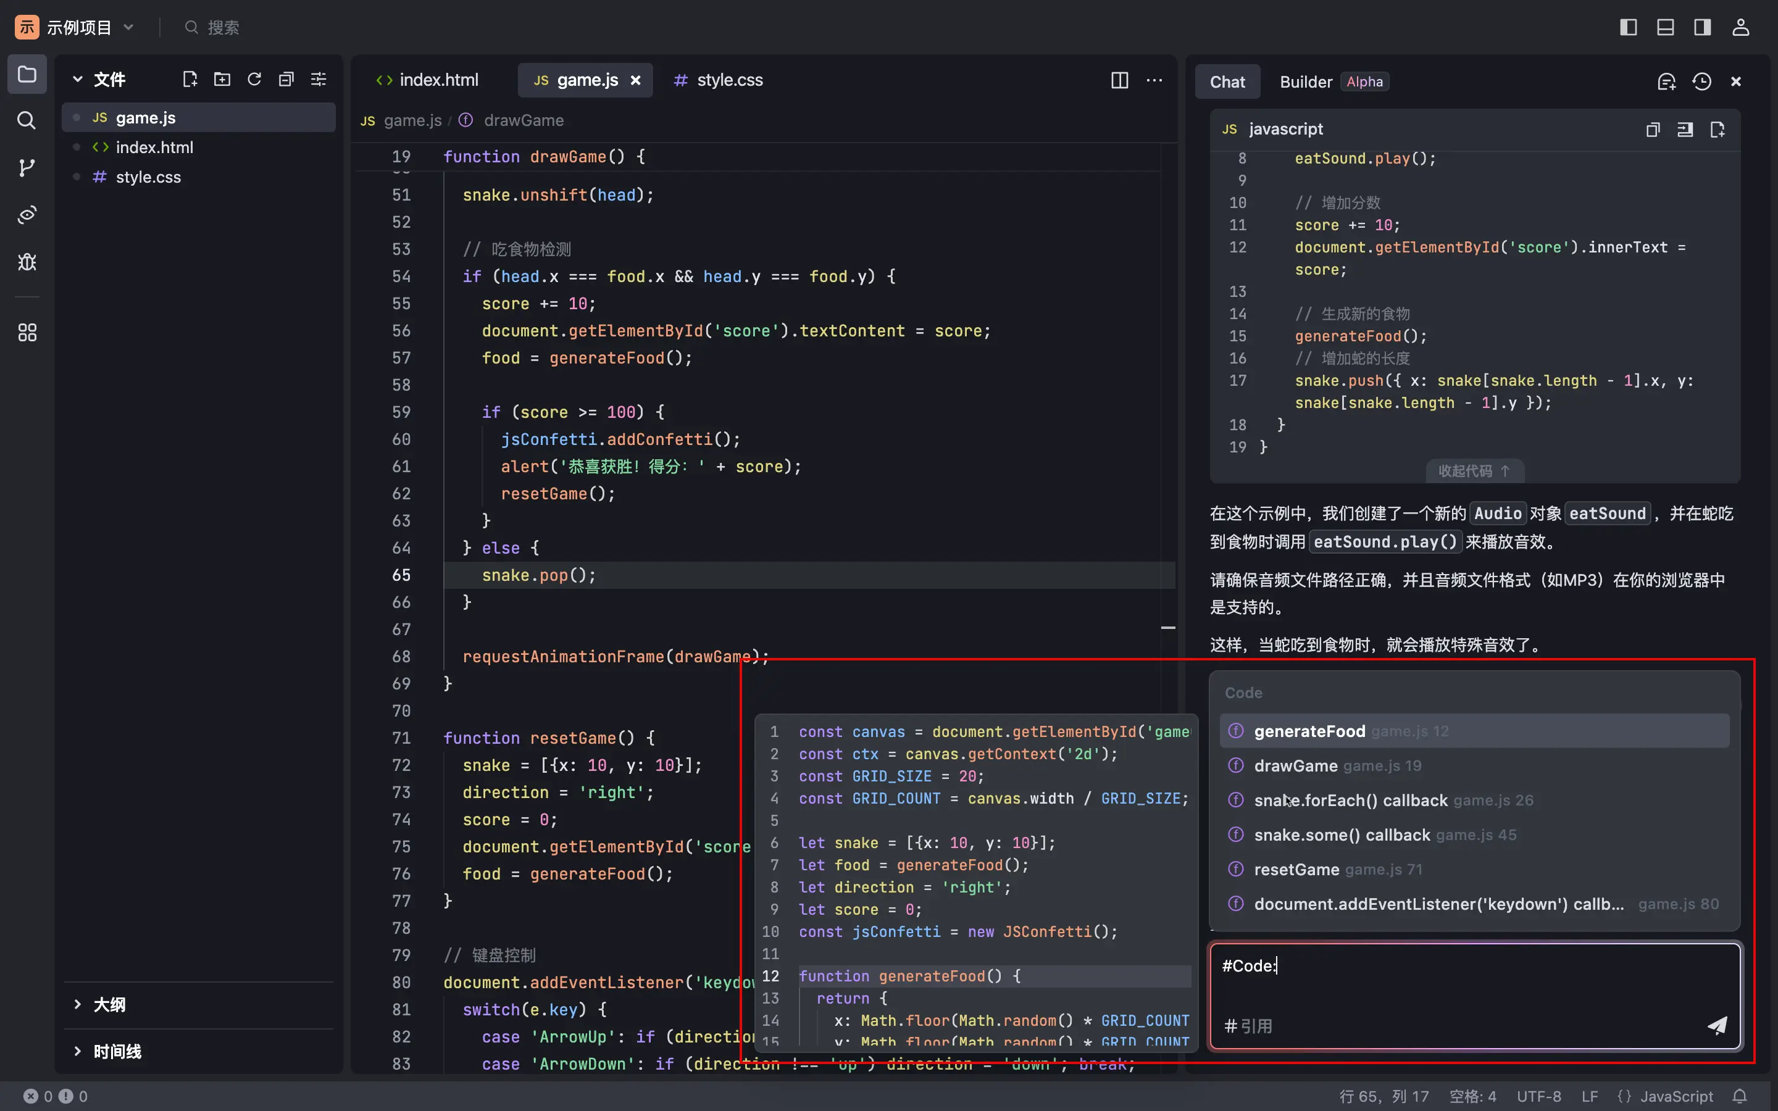Viewport: 1778px width, 1111px height.
Task: Toggle the left sidebar layout icon
Action: pyautogui.click(x=1628, y=27)
